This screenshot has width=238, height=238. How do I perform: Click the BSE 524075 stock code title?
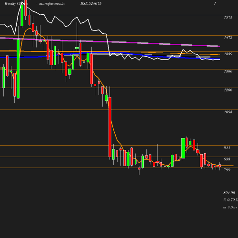91,3
